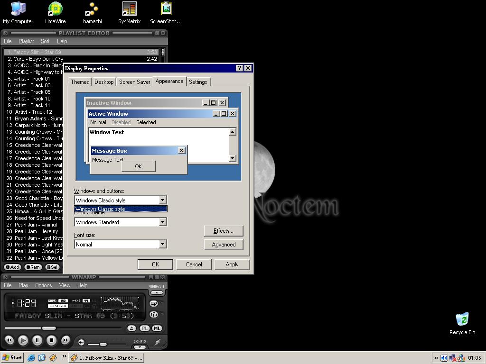The image size is (486, 364).
Task: Select the SysMetrix desktop shortcut
Action: point(129,13)
